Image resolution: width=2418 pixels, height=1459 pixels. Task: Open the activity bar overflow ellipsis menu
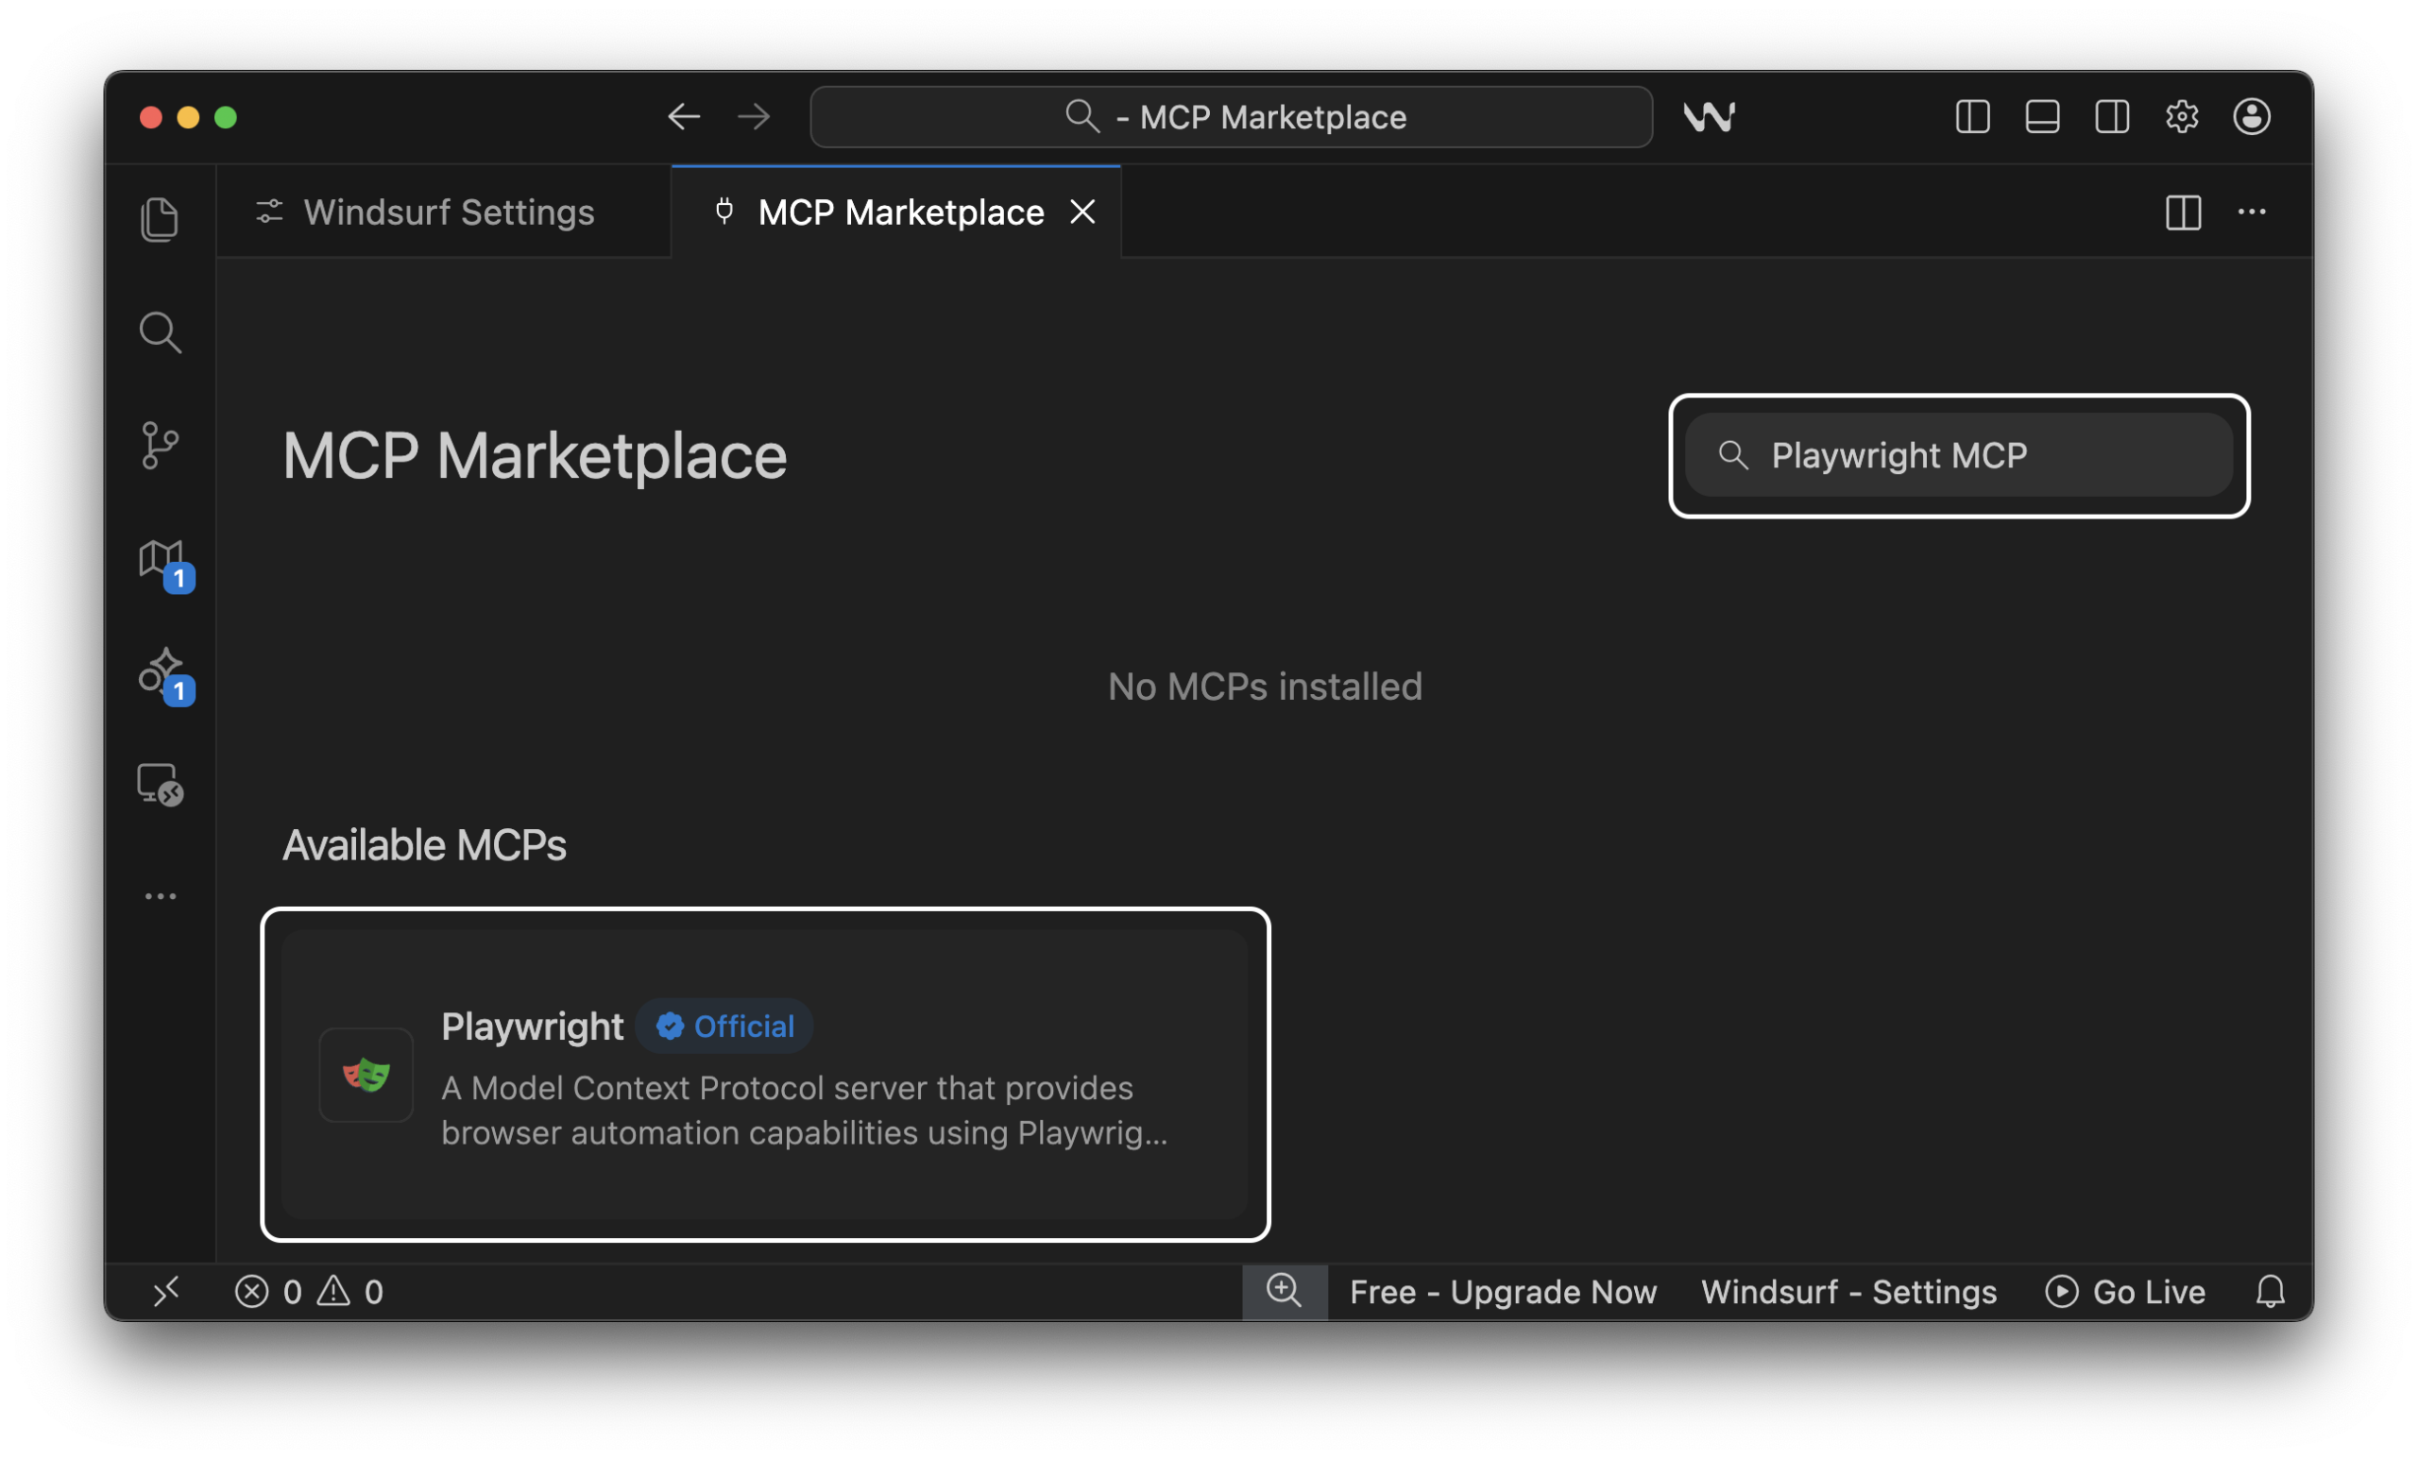click(x=160, y=895)
